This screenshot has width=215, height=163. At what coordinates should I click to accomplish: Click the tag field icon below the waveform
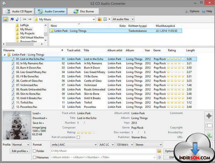209,126
